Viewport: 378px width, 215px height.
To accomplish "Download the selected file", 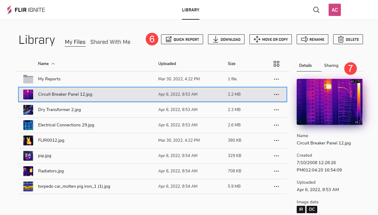I will (x=226, y=39).
